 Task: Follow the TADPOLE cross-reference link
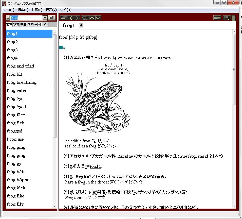(144, 58)
